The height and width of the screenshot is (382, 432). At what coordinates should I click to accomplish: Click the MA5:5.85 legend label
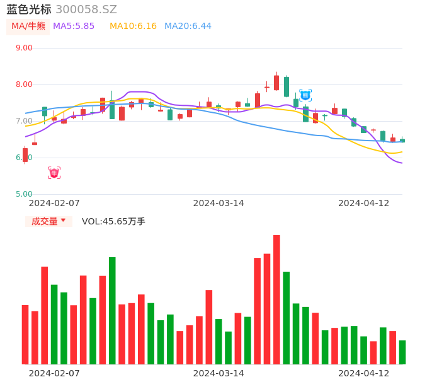(74, 26)
